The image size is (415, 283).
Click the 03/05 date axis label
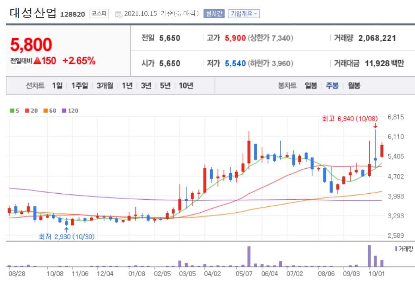tap(187, 274)
